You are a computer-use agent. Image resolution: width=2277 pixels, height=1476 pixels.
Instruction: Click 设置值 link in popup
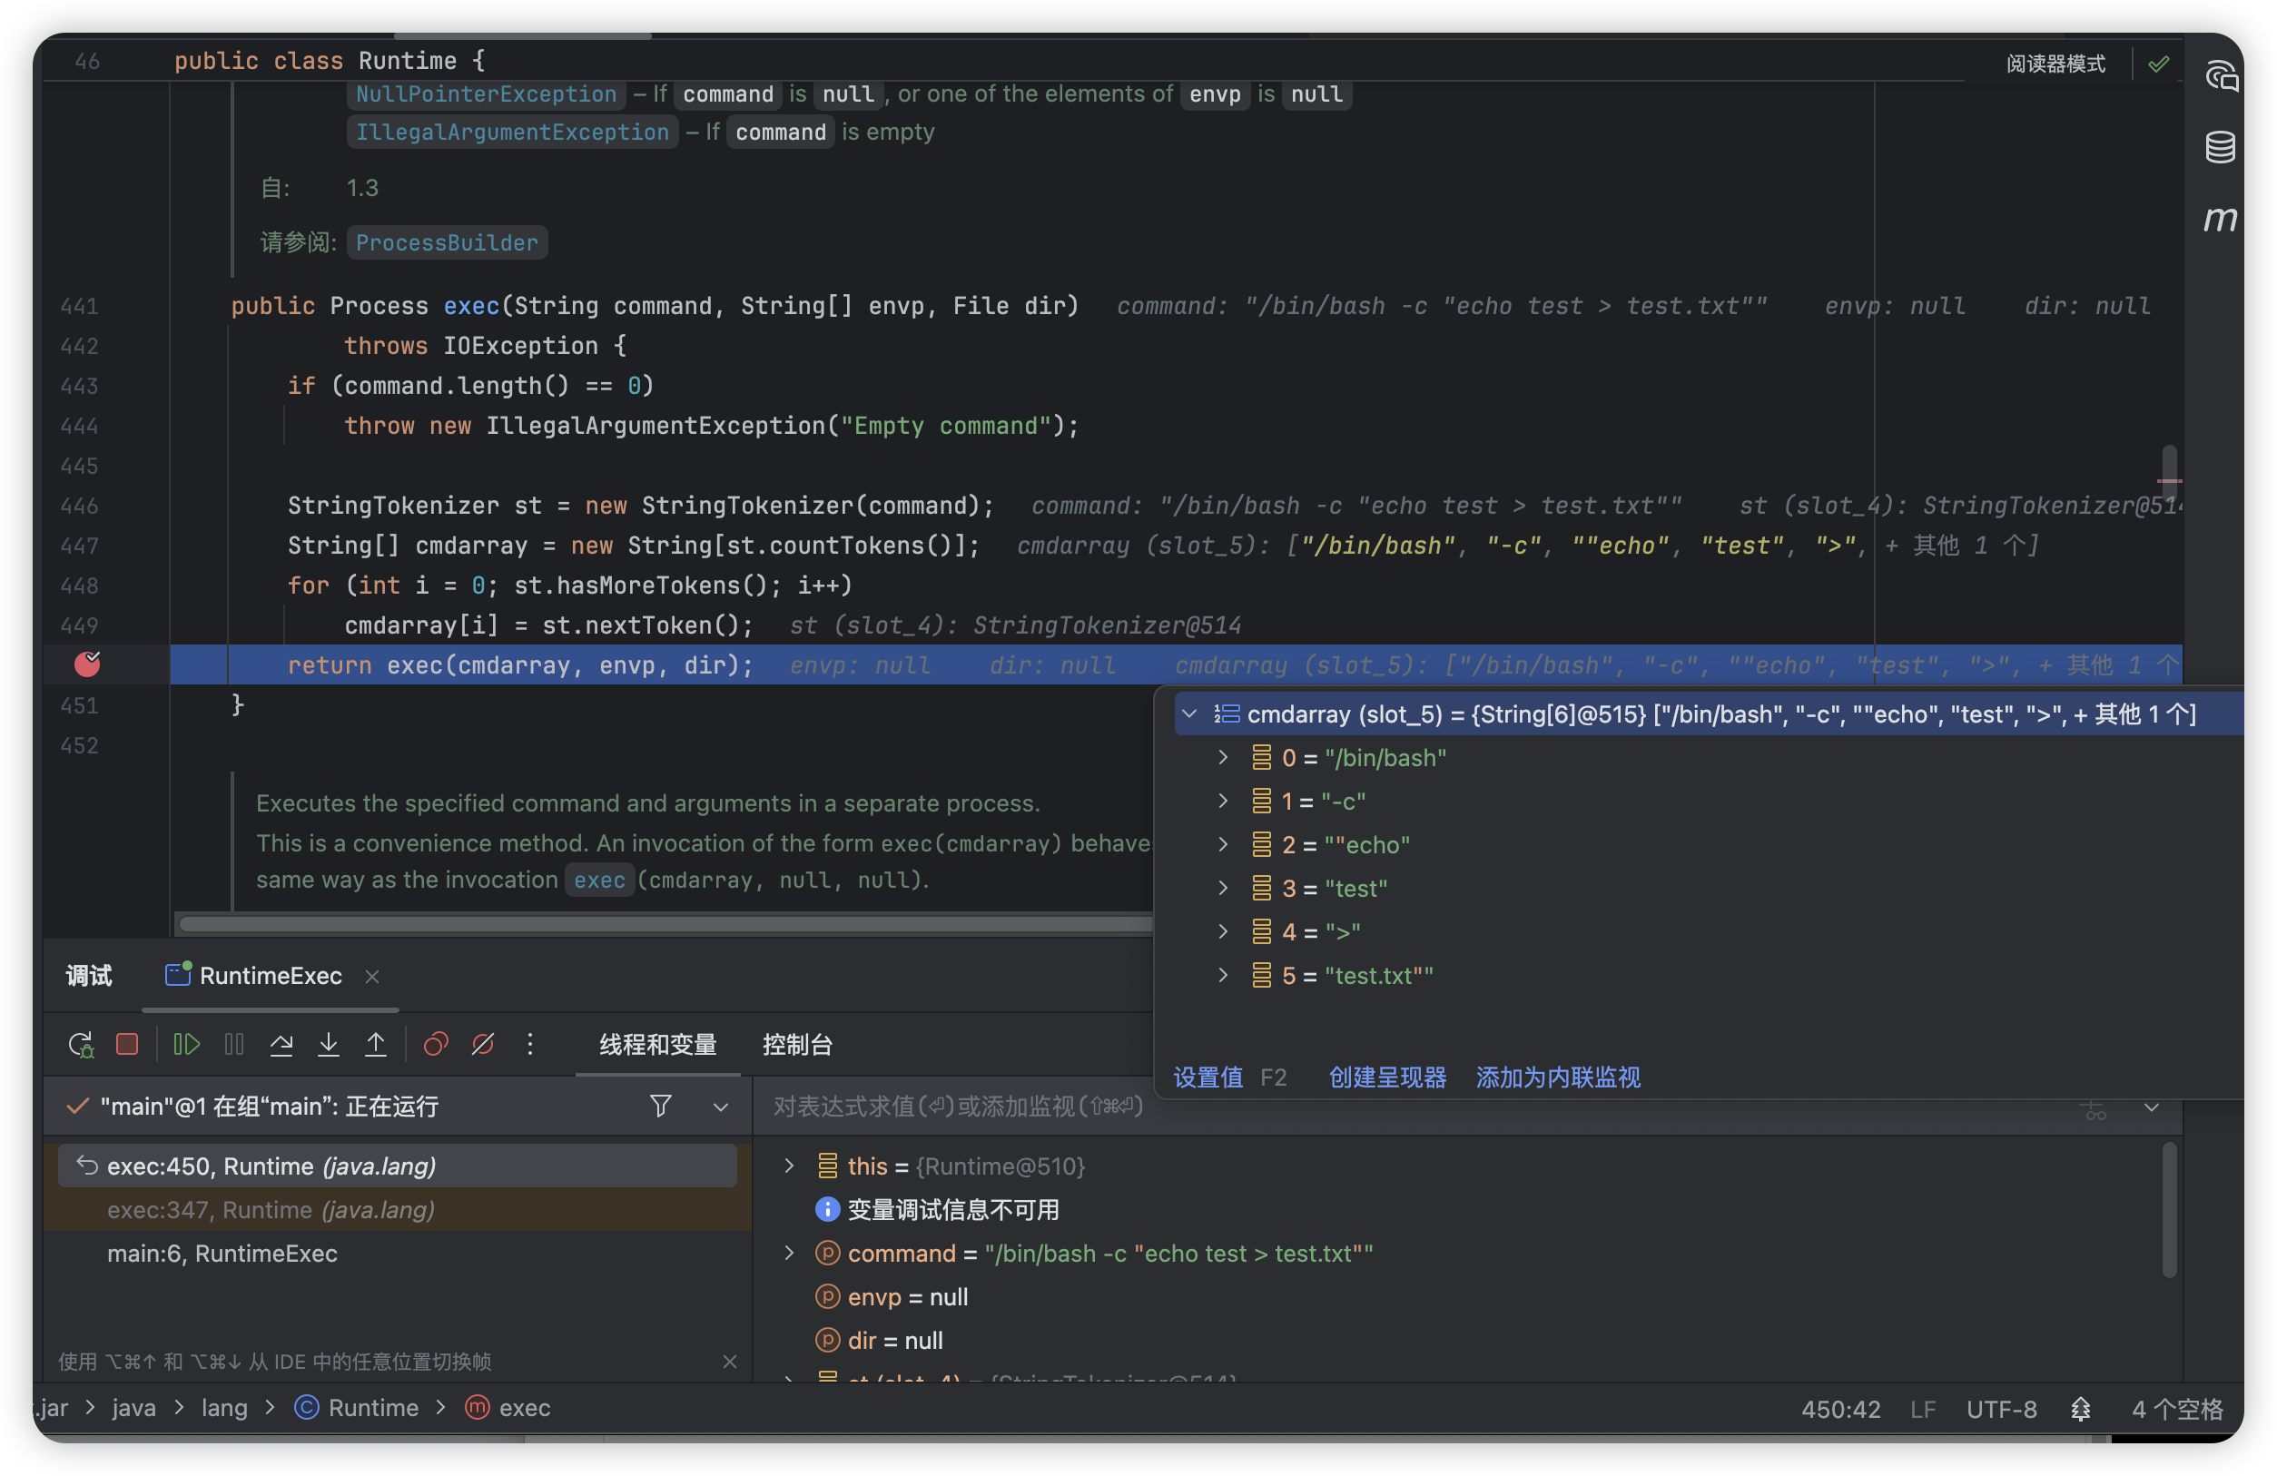point(1208,1077)
